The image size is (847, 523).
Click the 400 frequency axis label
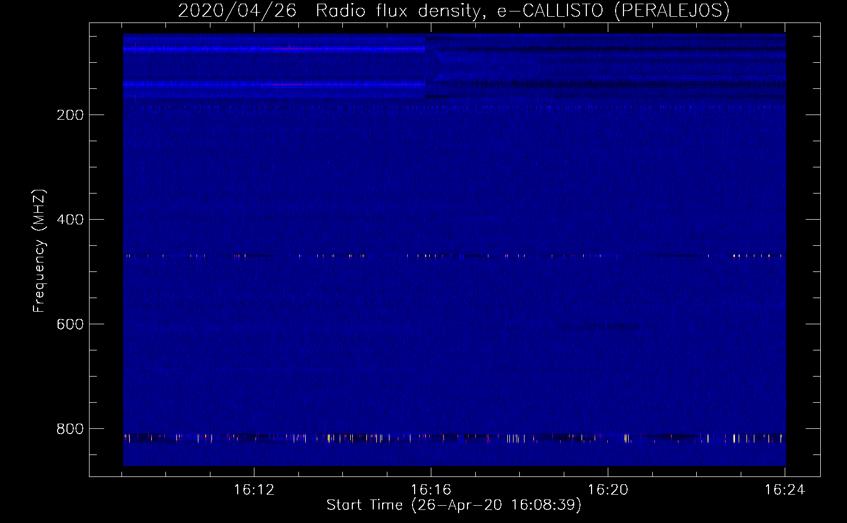[70, 220]
